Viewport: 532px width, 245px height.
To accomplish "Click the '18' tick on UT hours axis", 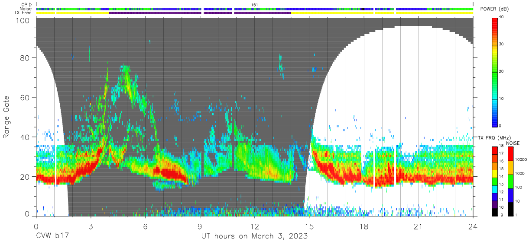I will pyautogui.click(x=364, y=226).
